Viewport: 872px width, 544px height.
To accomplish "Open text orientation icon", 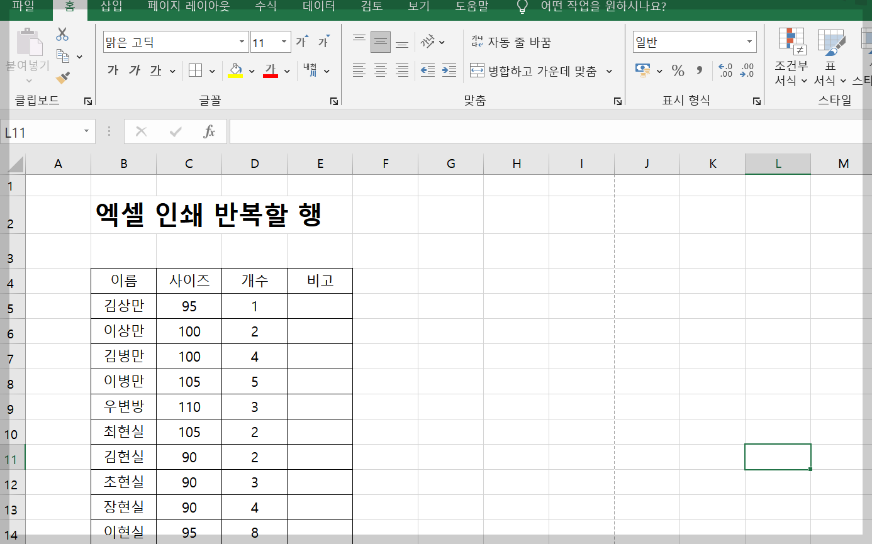I will click(428, 42).
